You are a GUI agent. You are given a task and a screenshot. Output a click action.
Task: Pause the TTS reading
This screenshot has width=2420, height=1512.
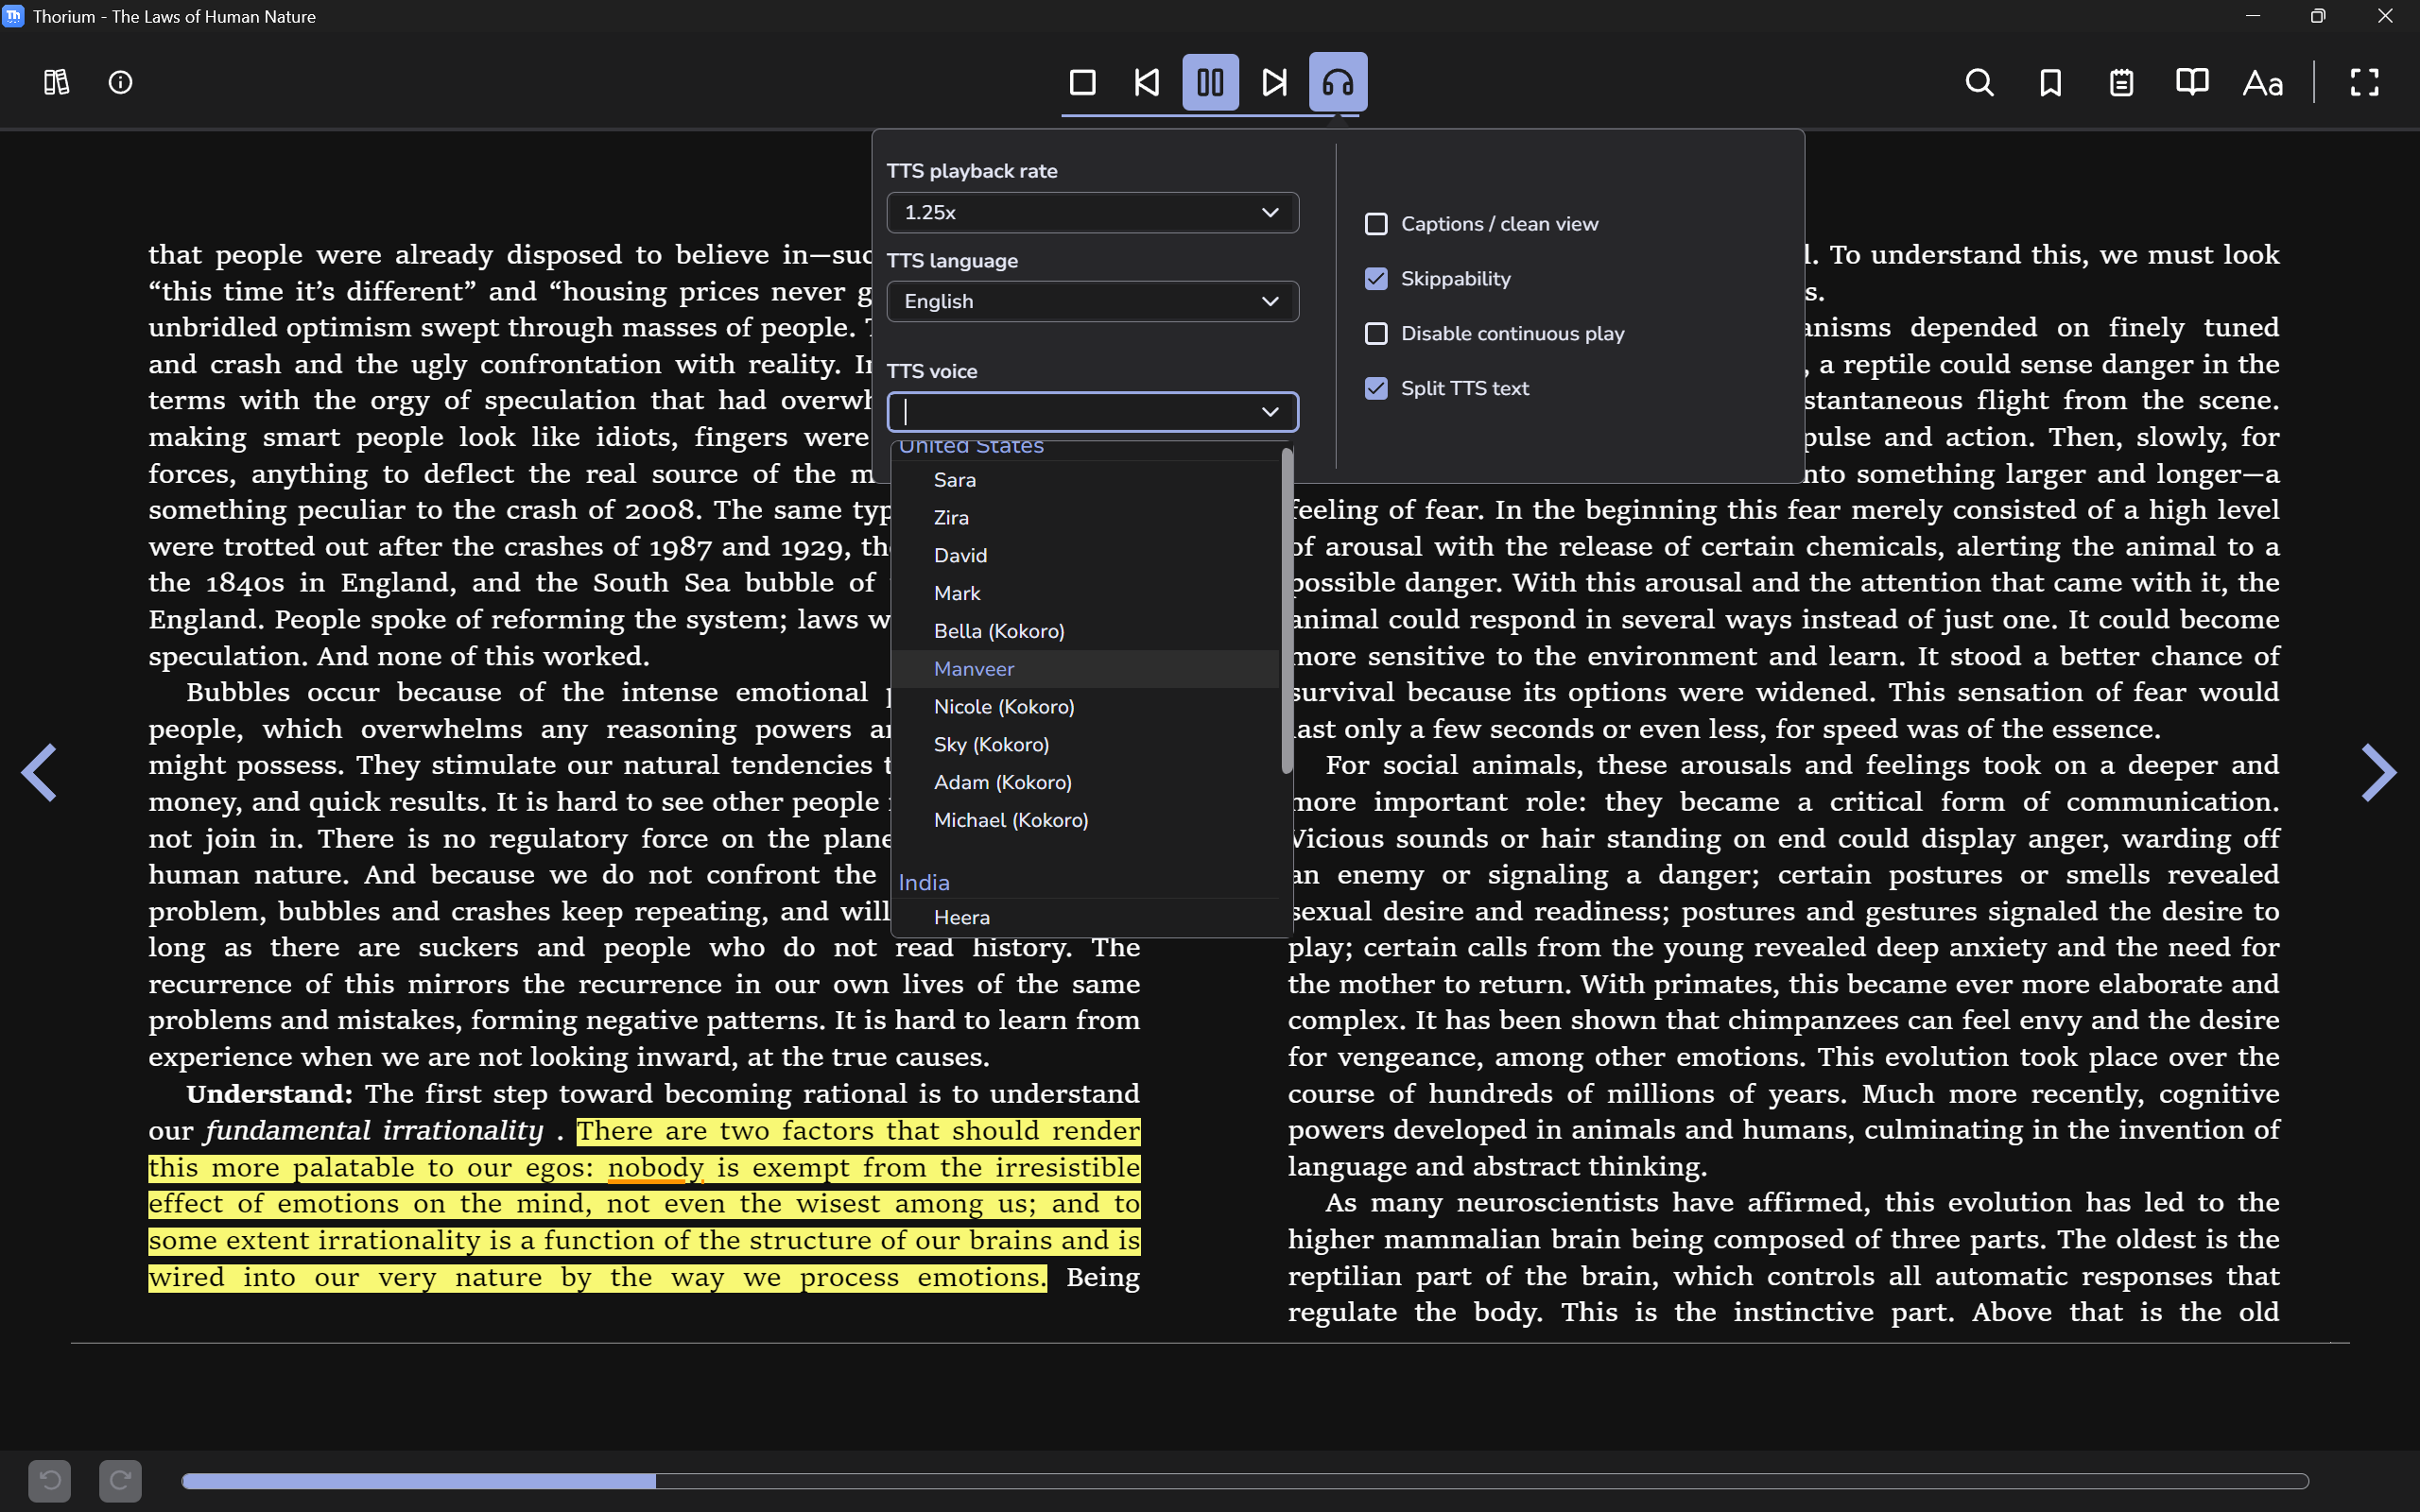coord(1210,82)
